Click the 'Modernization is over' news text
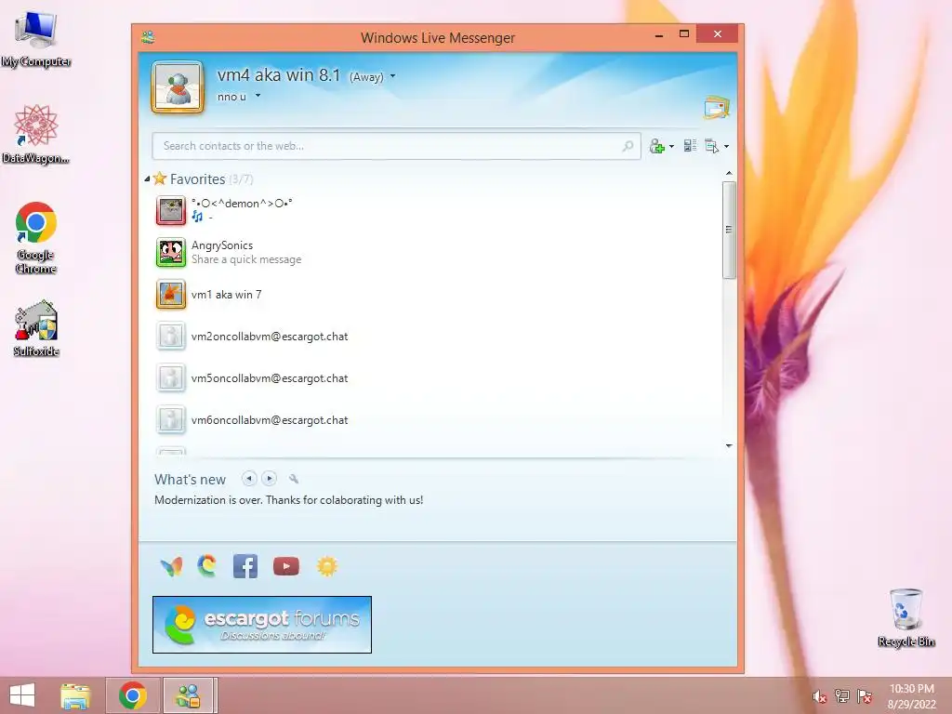 coord(289,499)
